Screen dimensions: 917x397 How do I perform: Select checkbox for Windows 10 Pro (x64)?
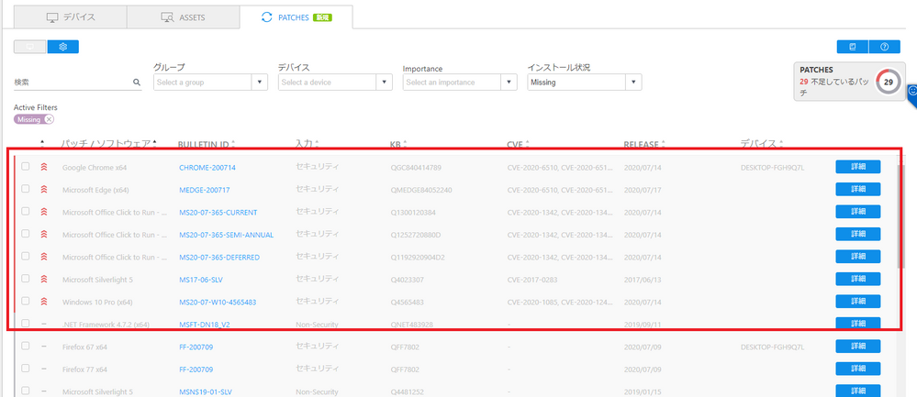25,301
